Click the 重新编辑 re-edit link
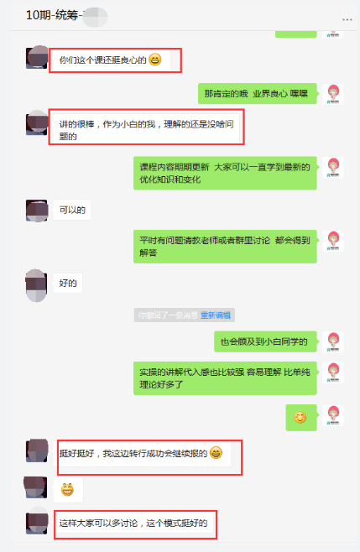Image resolution: width=360 pixels, height=552 pixels. pyautogui.click(x=215, y=315)
